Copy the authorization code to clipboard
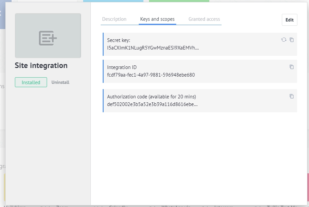 292,96
